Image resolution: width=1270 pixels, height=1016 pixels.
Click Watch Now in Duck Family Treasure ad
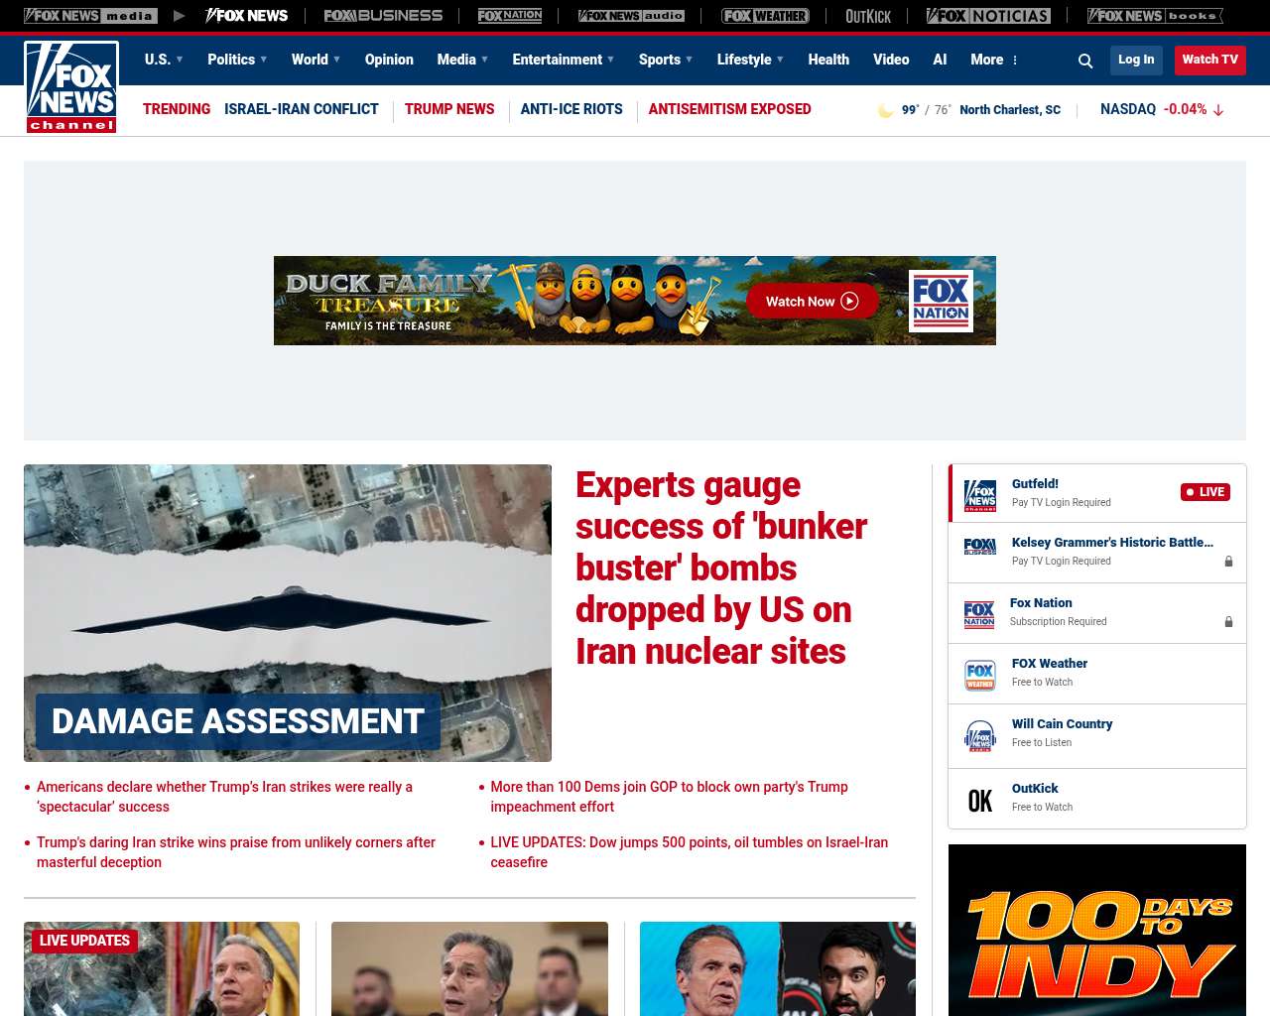(x=813, y=301)
